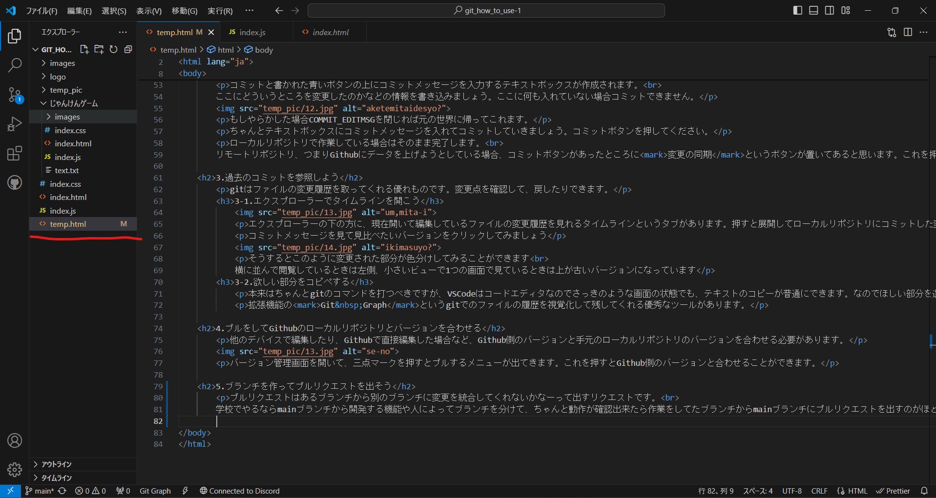Open the Manage settings gear
Screen dimensions: 936x498
tap(15, 469)
